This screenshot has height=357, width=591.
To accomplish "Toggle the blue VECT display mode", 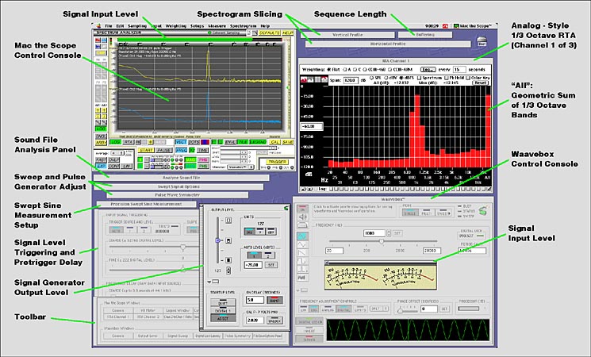I will 181,142.
